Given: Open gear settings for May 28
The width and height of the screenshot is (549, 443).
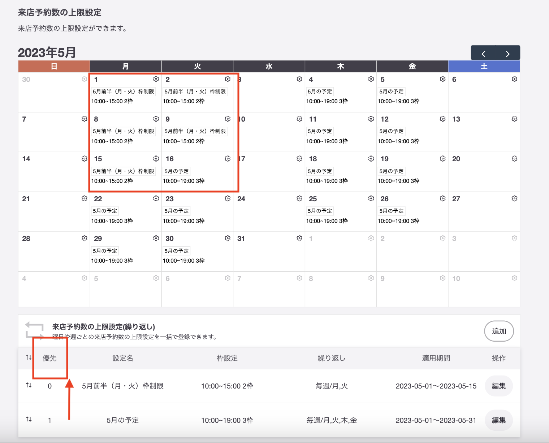Looking at the screenshot, I should tap(84, 238).
